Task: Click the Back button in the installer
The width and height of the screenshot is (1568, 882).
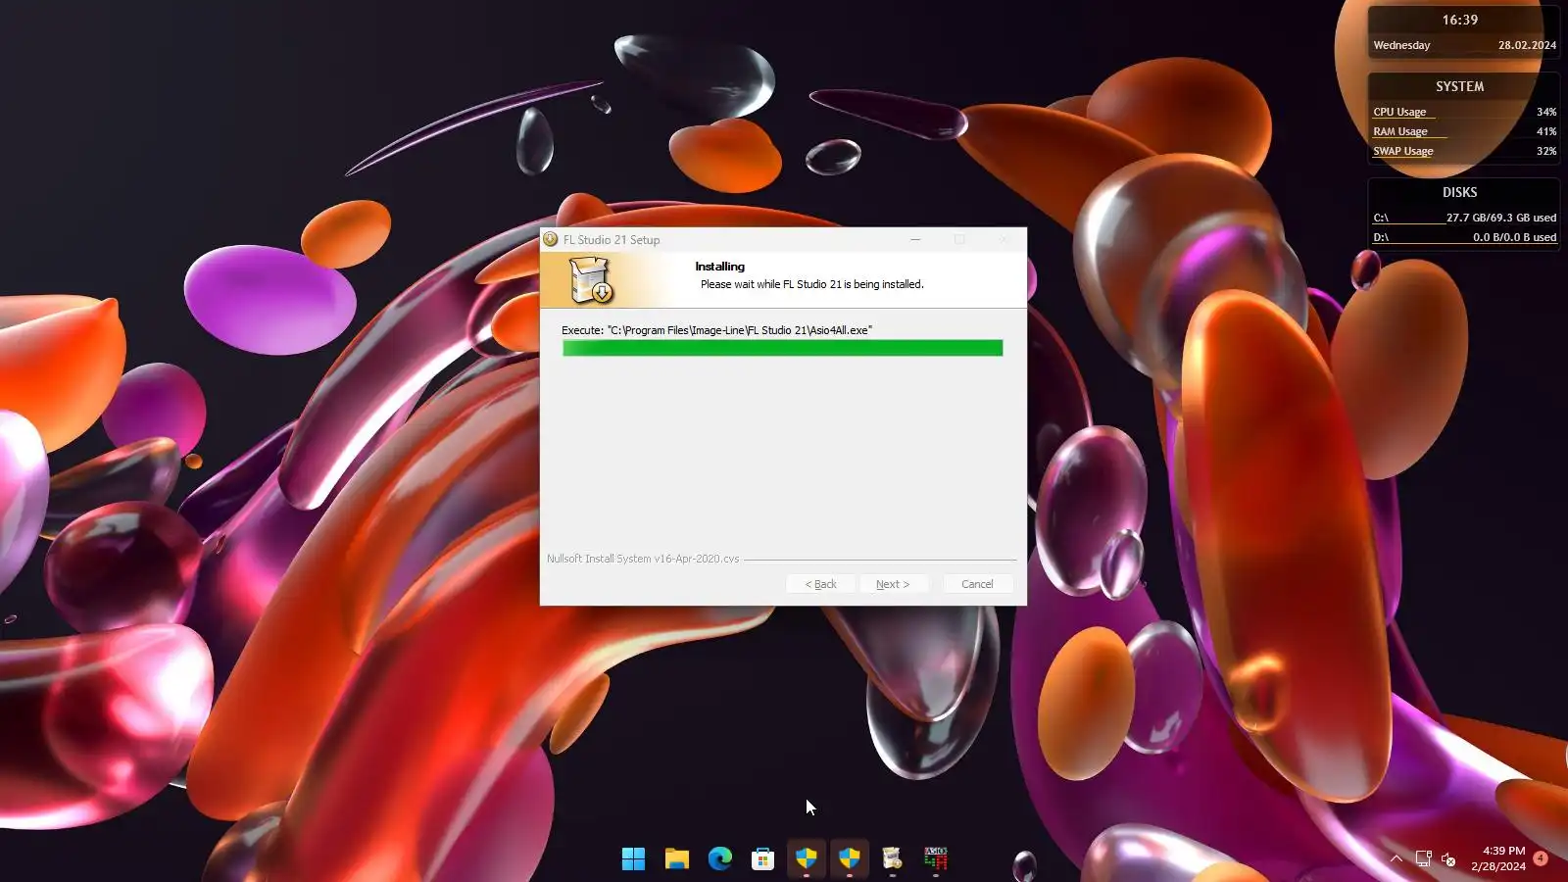Action: [x=821, y=584]
